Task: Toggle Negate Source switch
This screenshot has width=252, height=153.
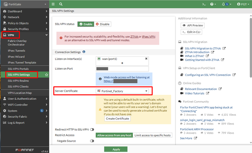Action: point(92,141)
